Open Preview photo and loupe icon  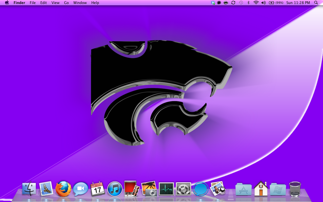pos(218,188)
